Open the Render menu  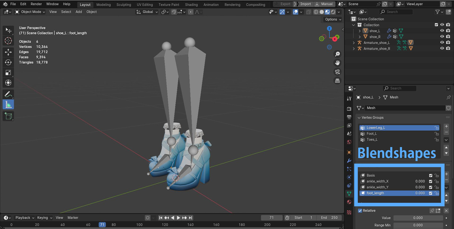[x=36, y=4]
